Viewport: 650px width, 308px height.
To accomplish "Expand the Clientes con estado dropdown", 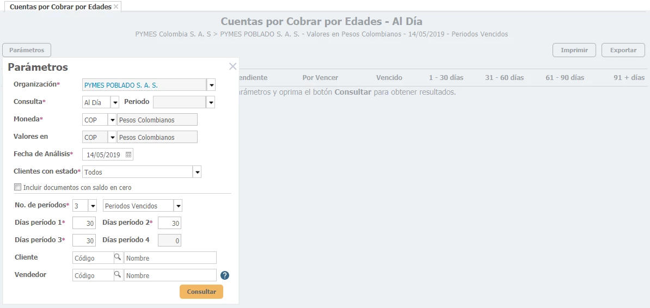I will pyautogui.click(x=197, y=172).
